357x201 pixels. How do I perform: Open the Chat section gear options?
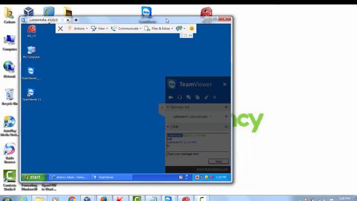[x=226, y=127]
